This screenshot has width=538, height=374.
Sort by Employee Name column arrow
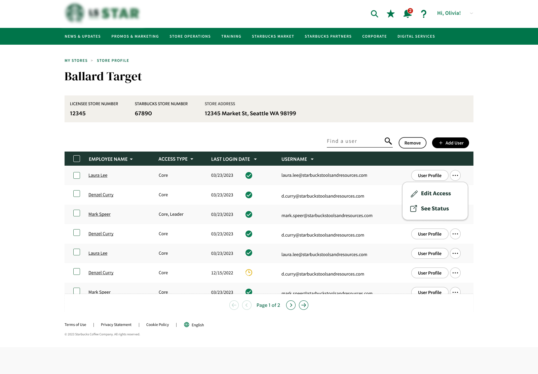(131, 159)
